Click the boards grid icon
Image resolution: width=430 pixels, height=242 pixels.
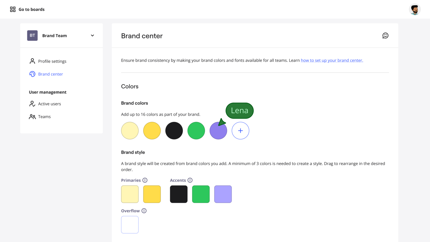click(x=13, y=10)
